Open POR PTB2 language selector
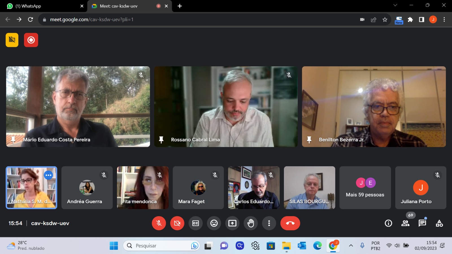Viewport: 452px width, 254px height. click(x=375, y=246)
